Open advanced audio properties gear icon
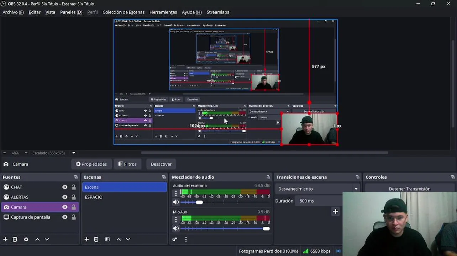Viewport: 457px width, 256px height. pyautogui.click(x=174, y=239)
